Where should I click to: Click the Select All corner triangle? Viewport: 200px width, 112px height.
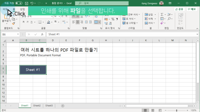tap(4, 41)
